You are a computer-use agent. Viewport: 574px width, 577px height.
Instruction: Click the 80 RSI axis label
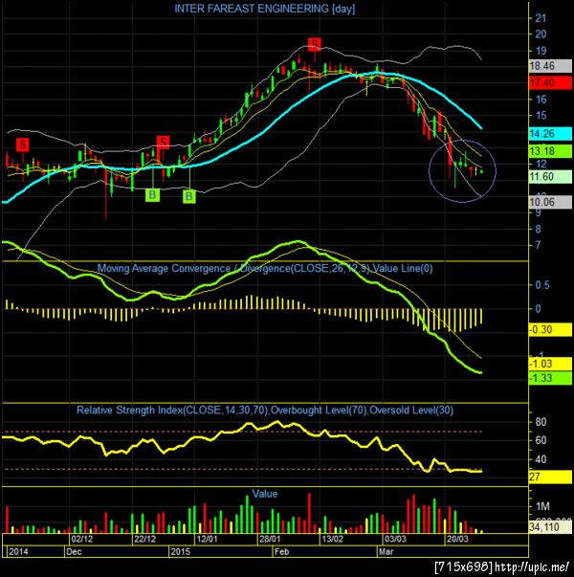click(541, 422)
